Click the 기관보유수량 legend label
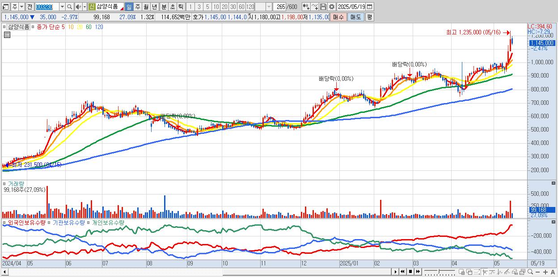 click(x=69, y=222)
